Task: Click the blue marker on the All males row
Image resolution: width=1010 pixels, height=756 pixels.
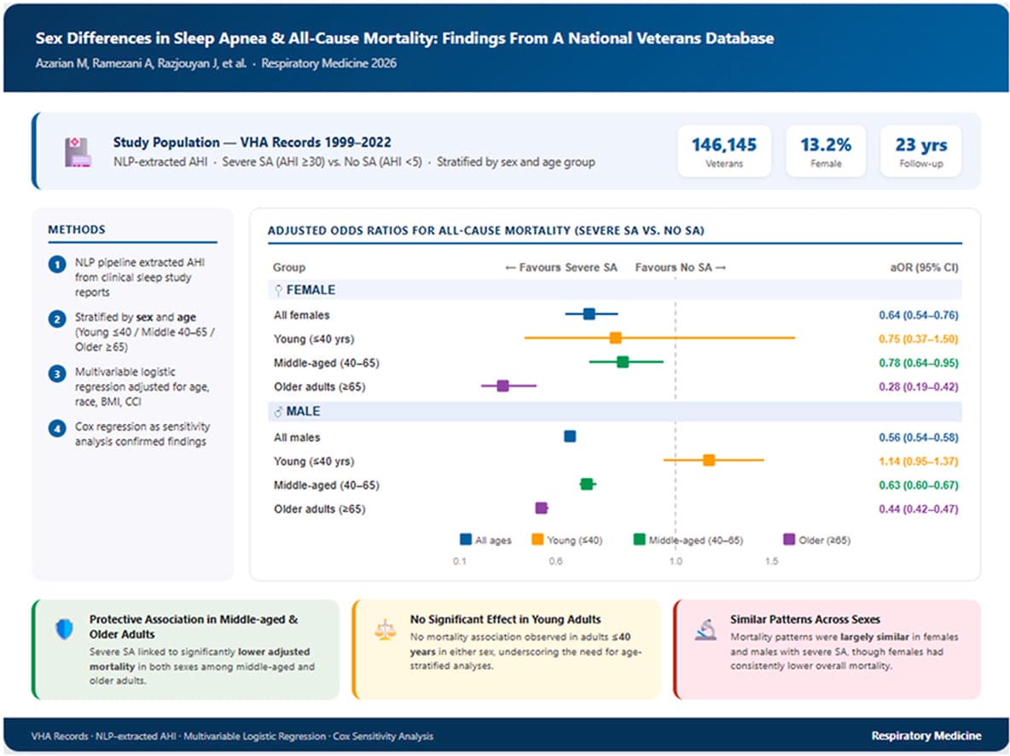Action: (x=570, y=436)
